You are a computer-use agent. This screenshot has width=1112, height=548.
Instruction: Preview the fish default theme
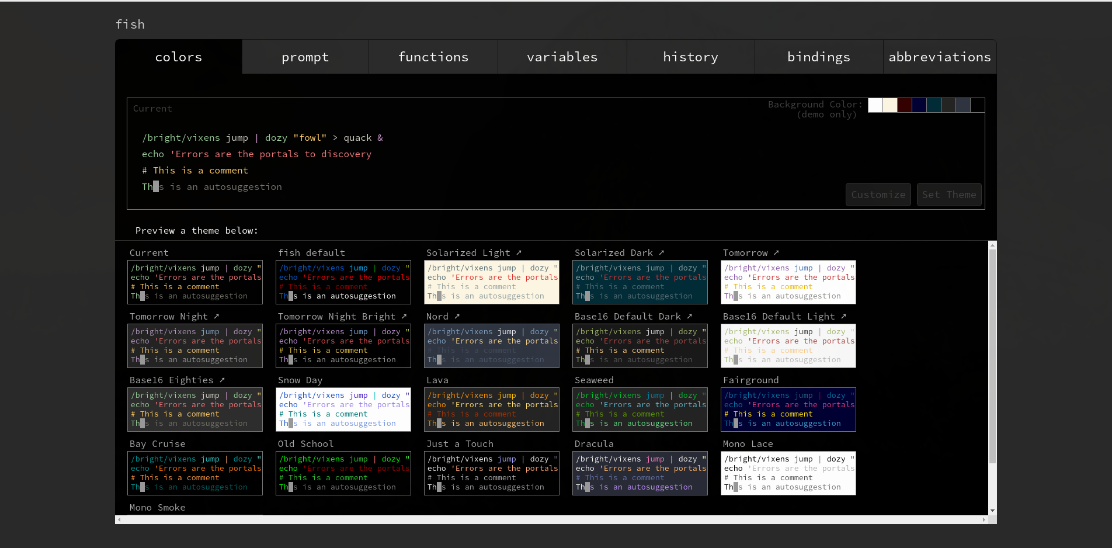tap(343, 282)
